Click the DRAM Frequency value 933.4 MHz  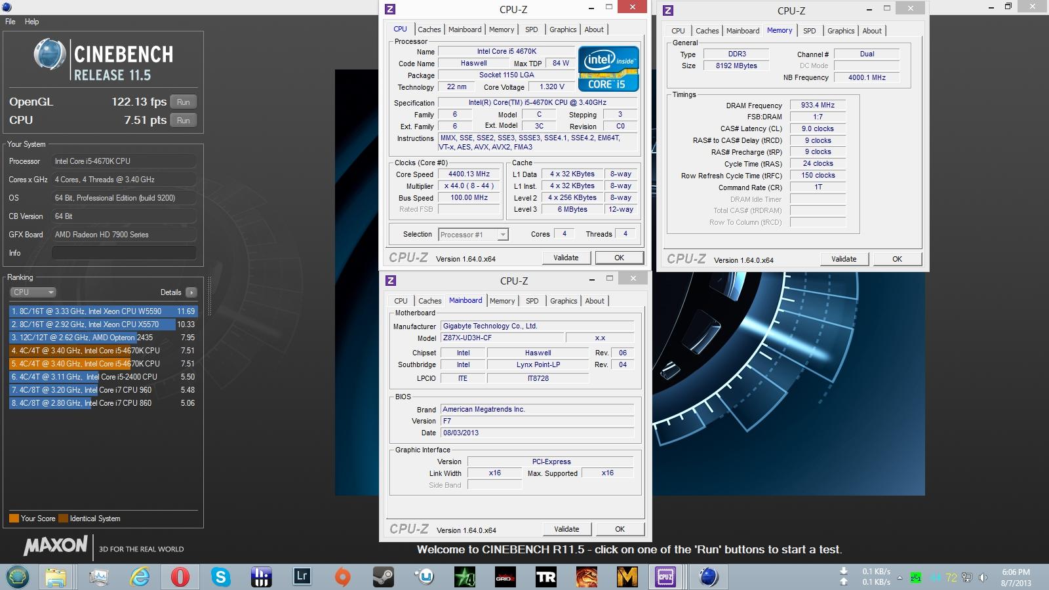[818, 105]
